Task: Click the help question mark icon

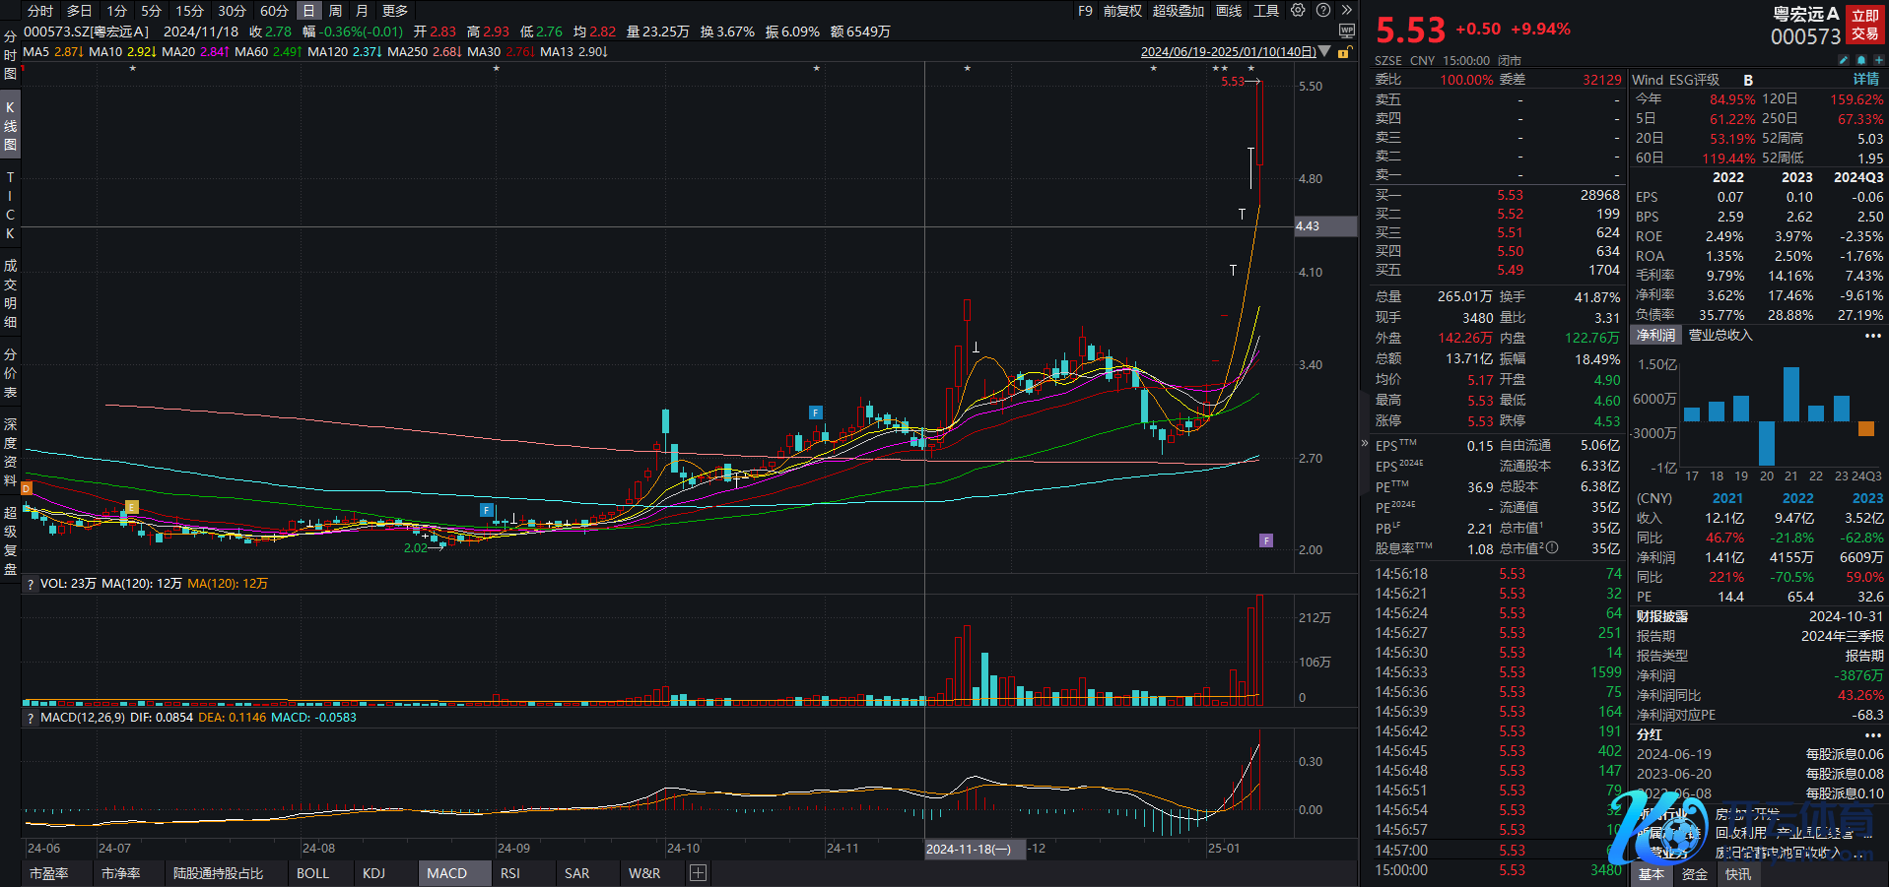Action: 1323,11
